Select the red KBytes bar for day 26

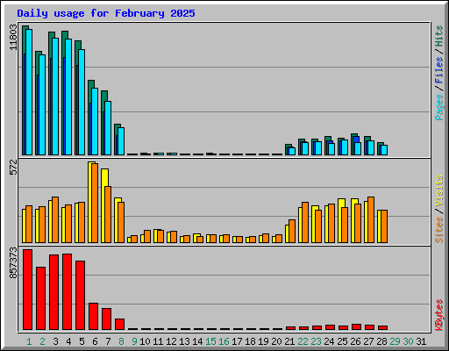[356, 326]
